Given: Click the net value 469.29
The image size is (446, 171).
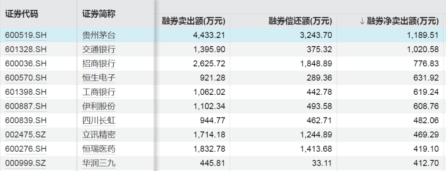Looking at the screenshot, I should 426,135.
